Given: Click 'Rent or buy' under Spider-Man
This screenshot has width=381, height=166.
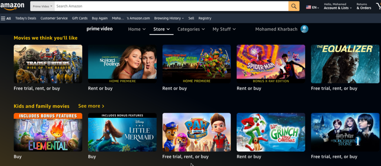Looking at the screenshot, I should point(249,88).
